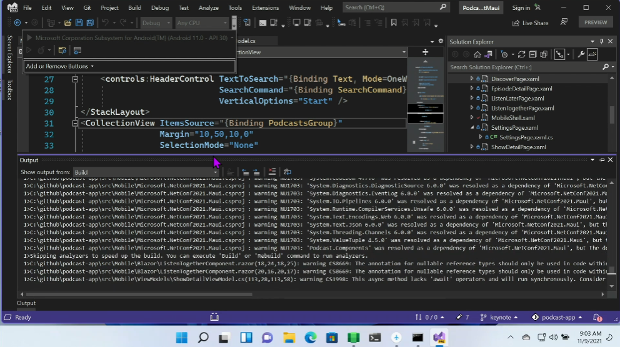Open the Extensions menu
This screenshot has height=347, width=620.
click(265, 7)
